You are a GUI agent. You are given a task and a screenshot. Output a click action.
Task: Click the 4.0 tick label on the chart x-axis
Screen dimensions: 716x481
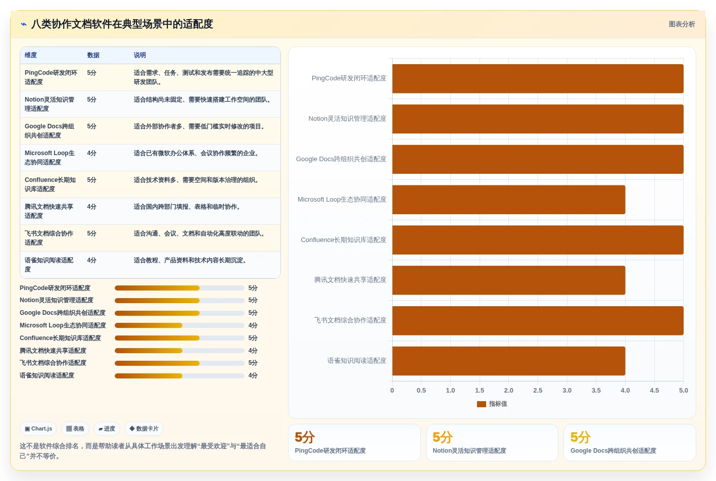[625, 391]
